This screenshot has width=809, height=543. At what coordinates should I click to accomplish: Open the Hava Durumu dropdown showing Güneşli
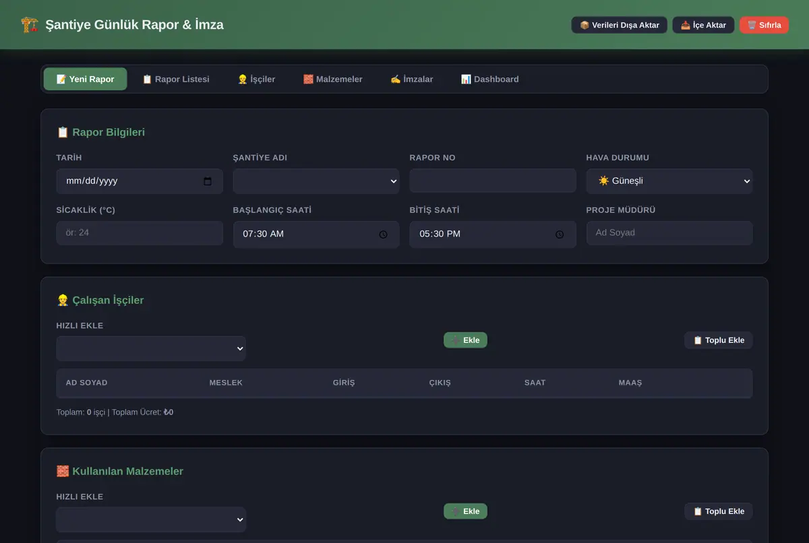tap(669, 181)
